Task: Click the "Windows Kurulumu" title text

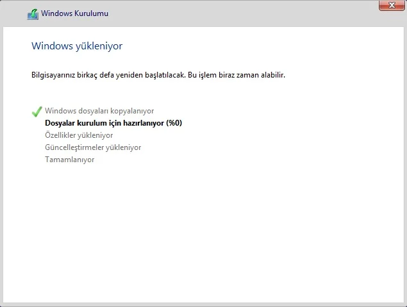Action: point(74,13)
